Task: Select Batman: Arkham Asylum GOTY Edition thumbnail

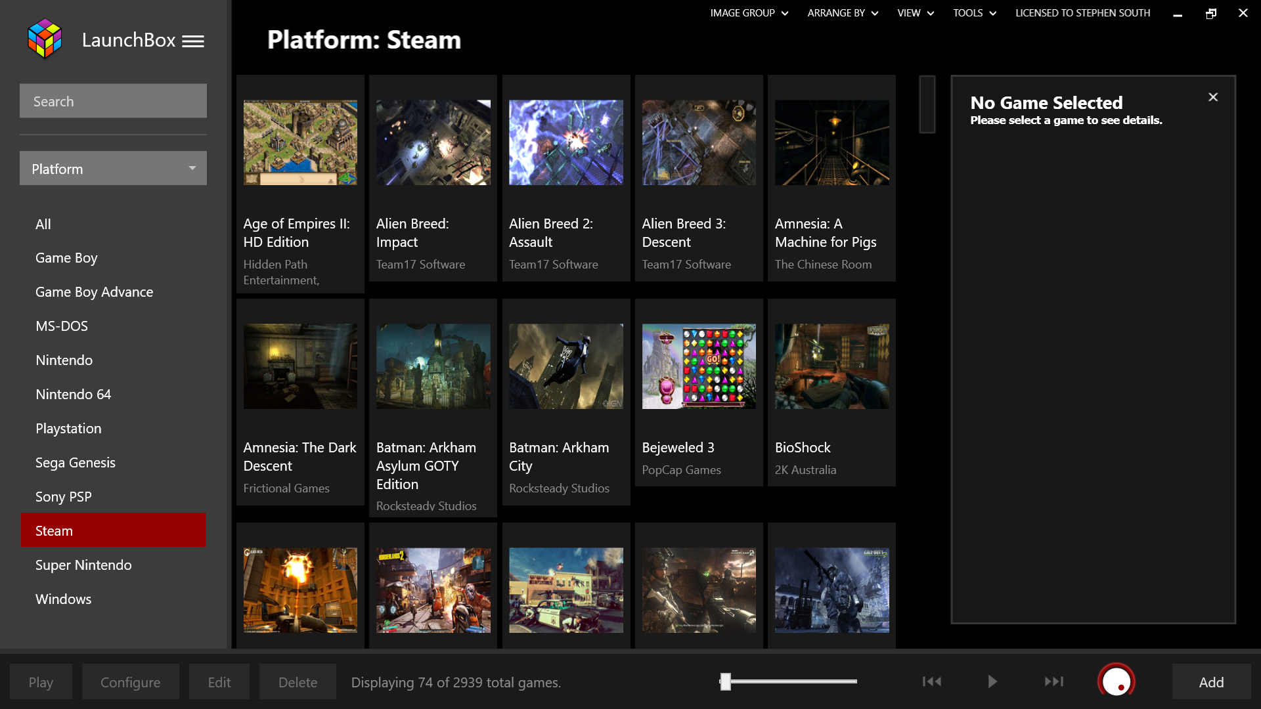Action: point(433,366)
